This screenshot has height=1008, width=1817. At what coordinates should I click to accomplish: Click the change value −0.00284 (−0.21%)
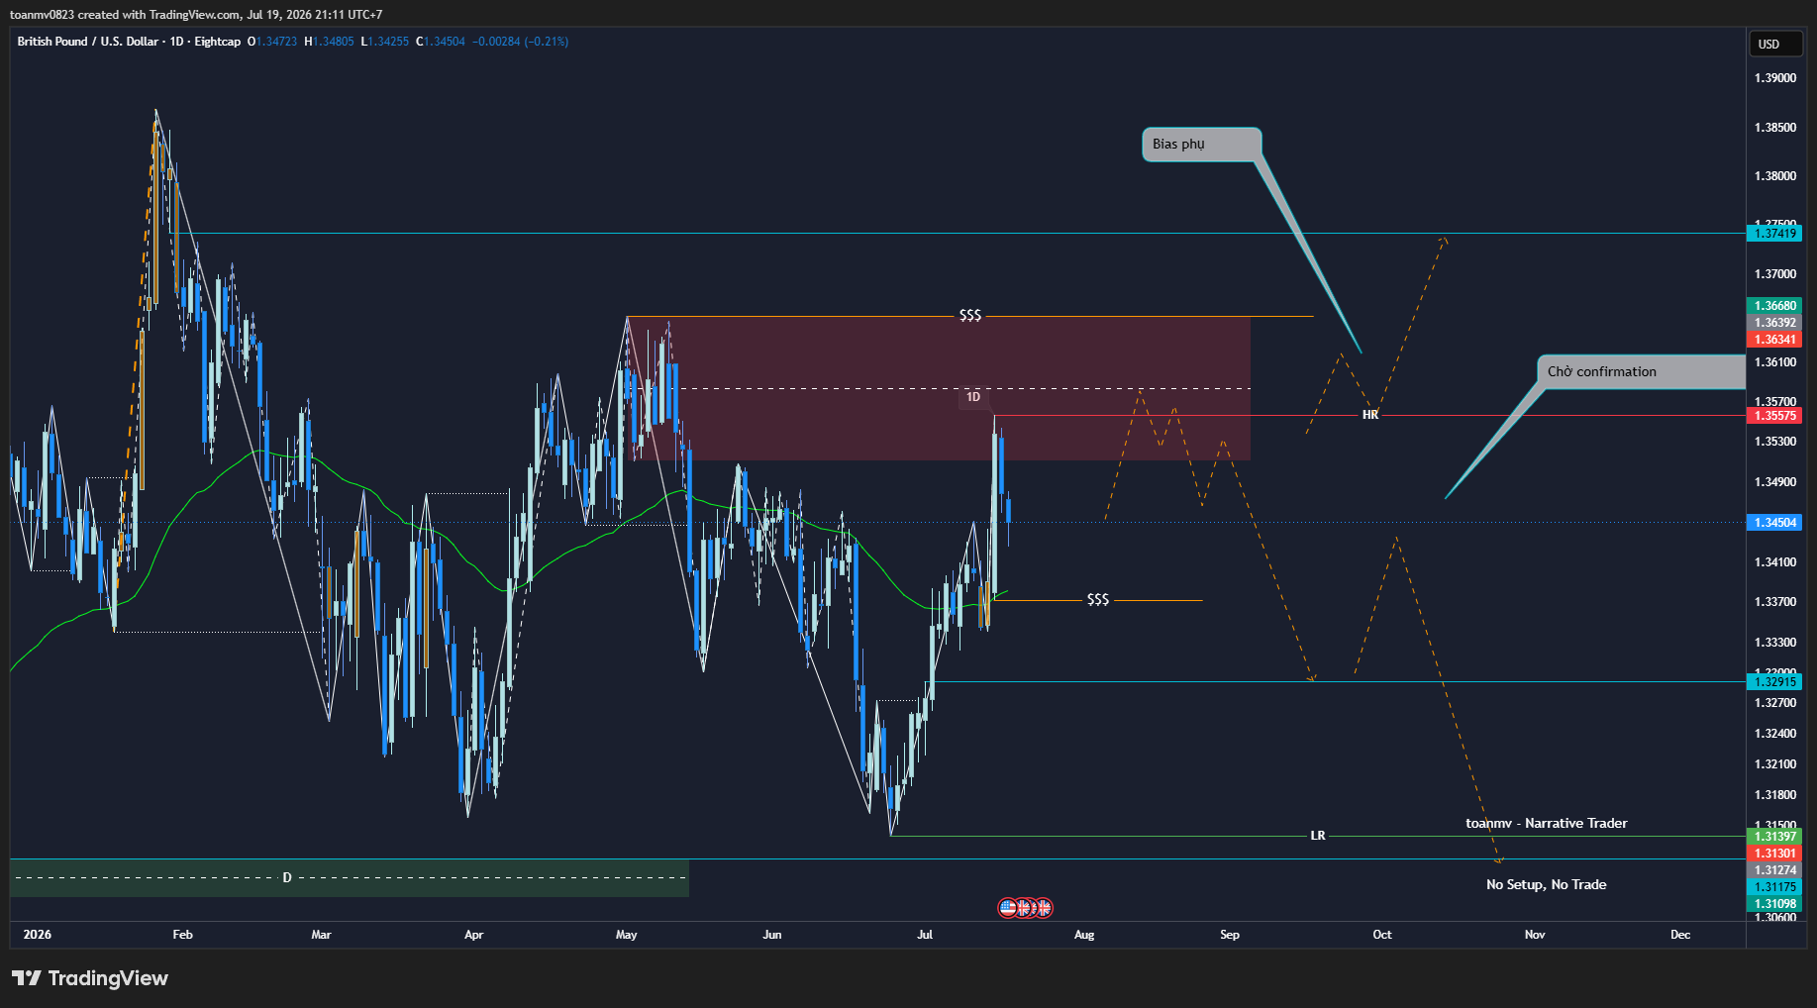tap(520, 42)
